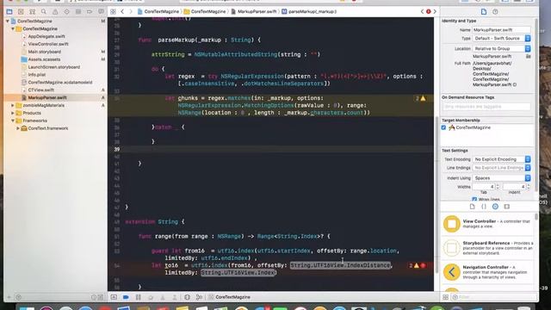Open the Find navigator magnifier tab
This screenshot has width=551, height=310.
pyautogui.click(x=44, y=11)
